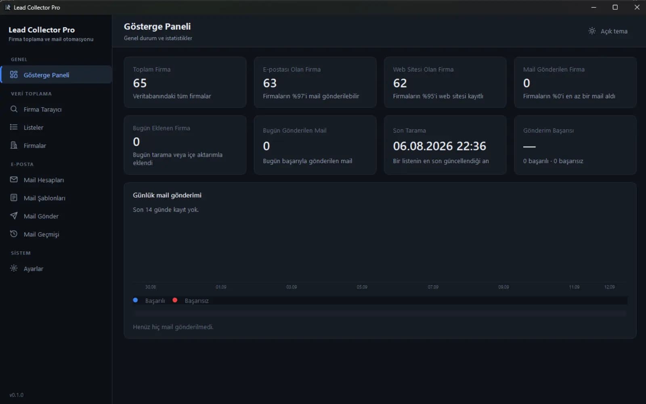Click the Gösterge Paneli grid icon

(14, 75)
